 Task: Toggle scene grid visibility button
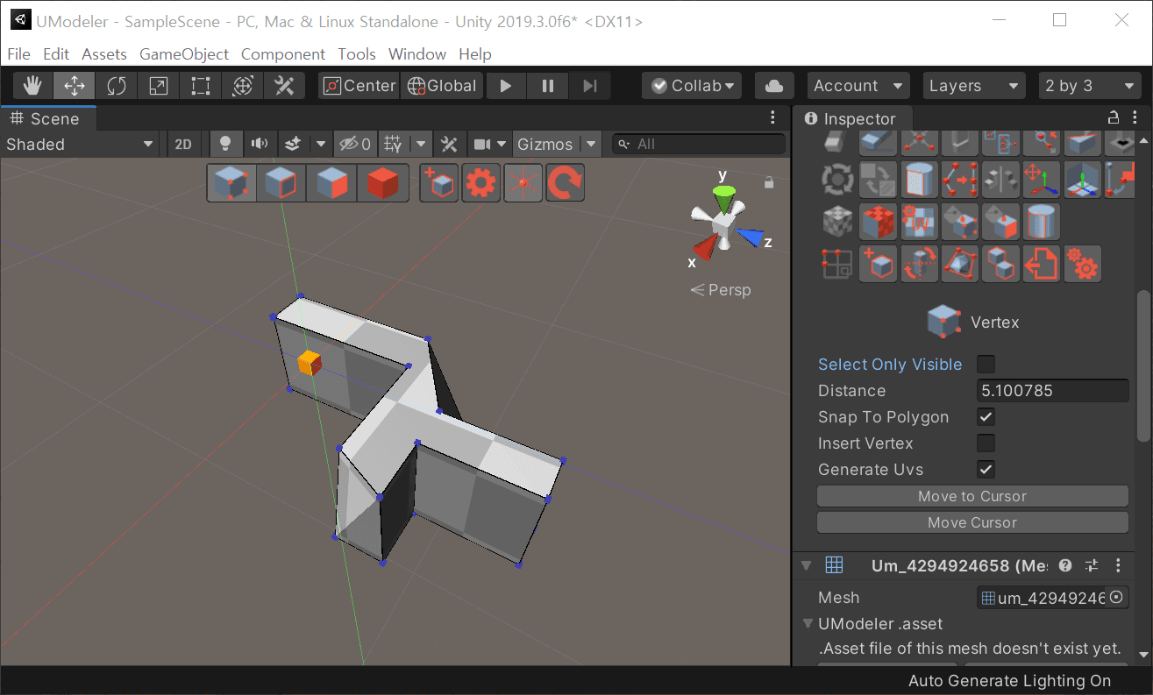pos(394,144)
